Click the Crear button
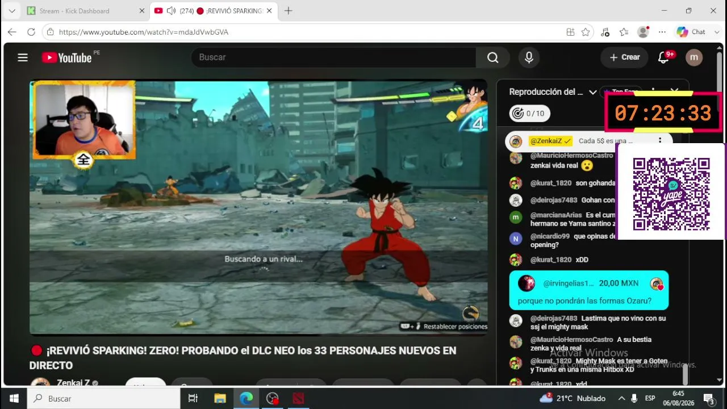 pyautogui.click(x=624, y=57)
